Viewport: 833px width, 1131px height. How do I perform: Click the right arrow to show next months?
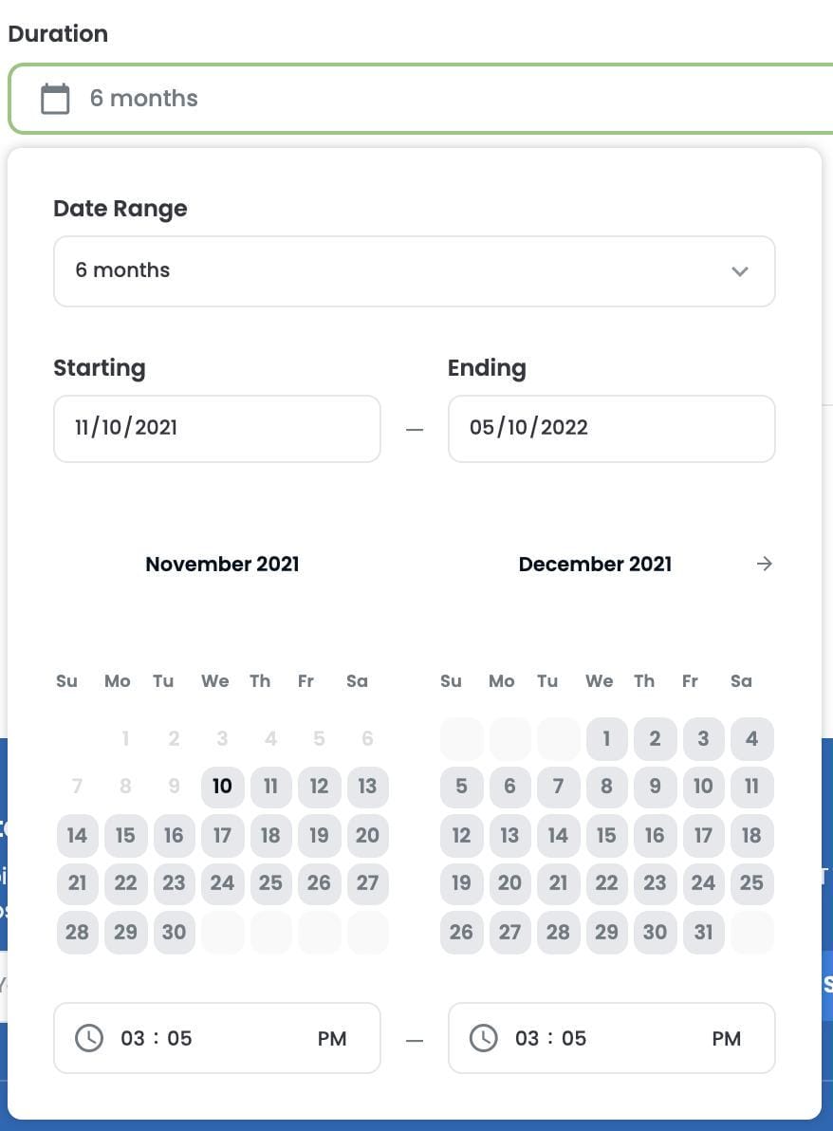point(765,564)
